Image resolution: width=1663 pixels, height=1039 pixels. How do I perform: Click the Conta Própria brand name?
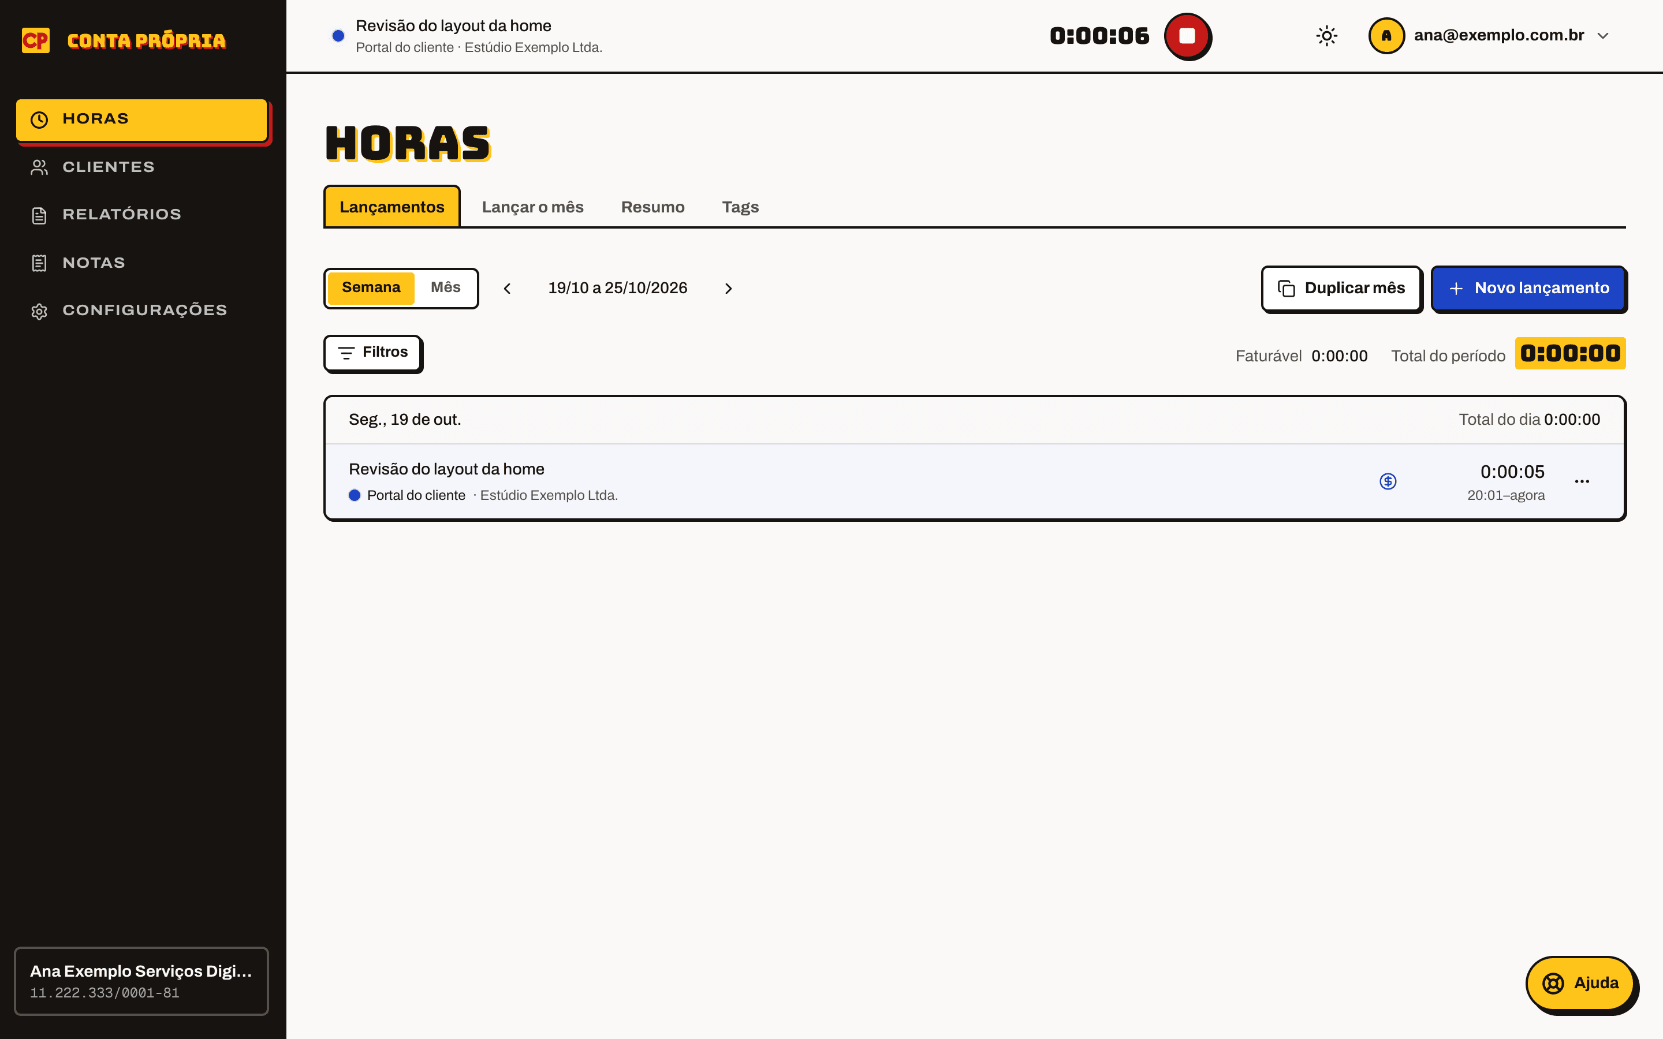[x=146, y=40]
